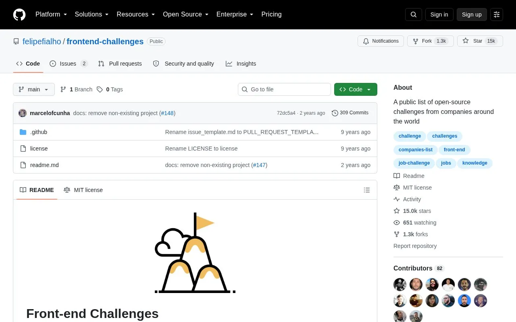The width and height of the screenshot is (516, 322).
Task: Open the green Code dropdown
Action: pos(356,89)
